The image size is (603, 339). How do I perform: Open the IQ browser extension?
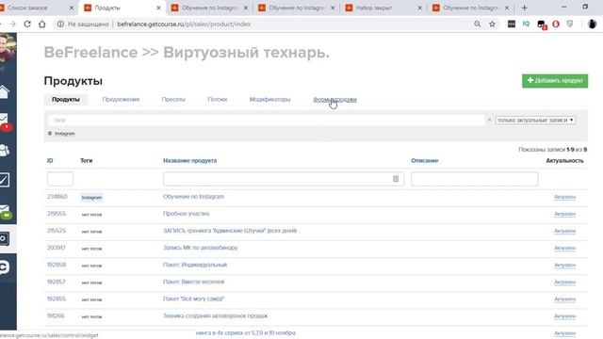coord(526,24)
